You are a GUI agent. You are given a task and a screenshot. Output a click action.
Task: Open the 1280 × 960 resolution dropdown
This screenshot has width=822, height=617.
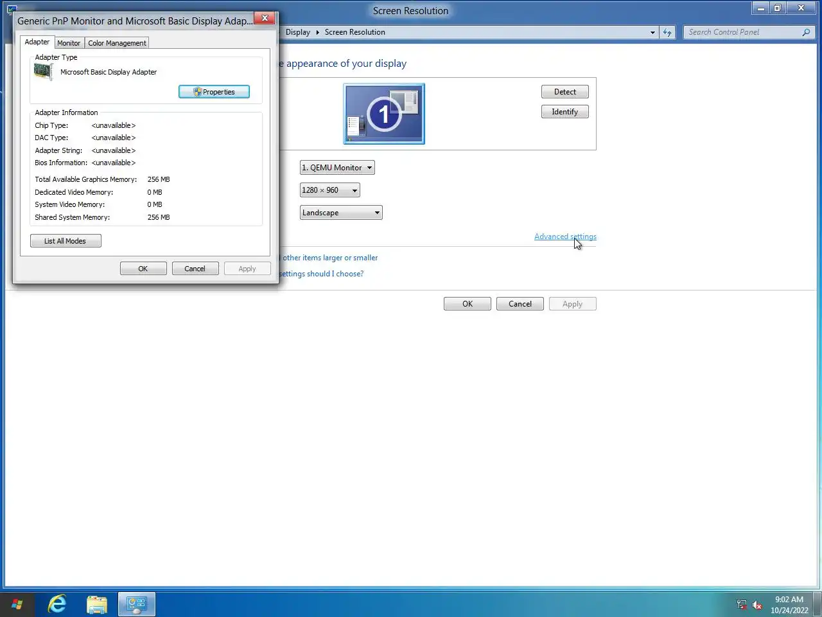[329, 190]
